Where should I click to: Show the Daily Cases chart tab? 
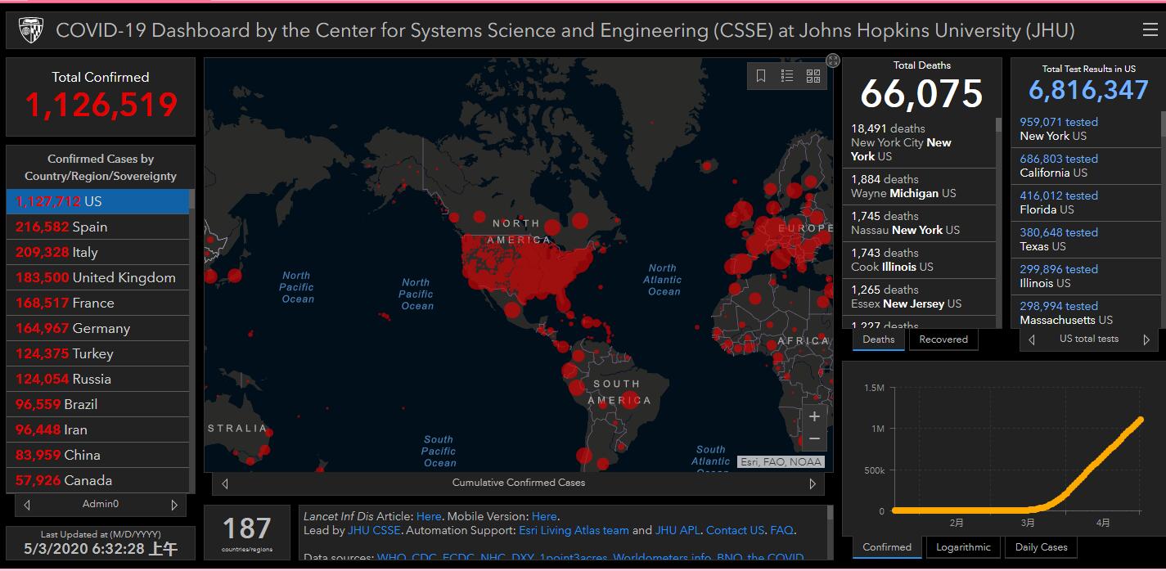coord(1041,547)
